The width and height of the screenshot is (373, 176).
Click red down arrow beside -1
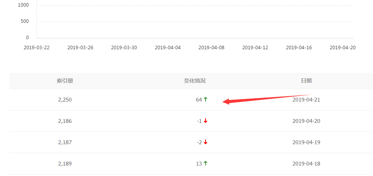click(x=206, y=121)
